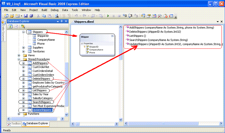Screen dimensions: 225x133
Task: Open the Database Explorer window position dropdown
Action: tap(58, 21)
